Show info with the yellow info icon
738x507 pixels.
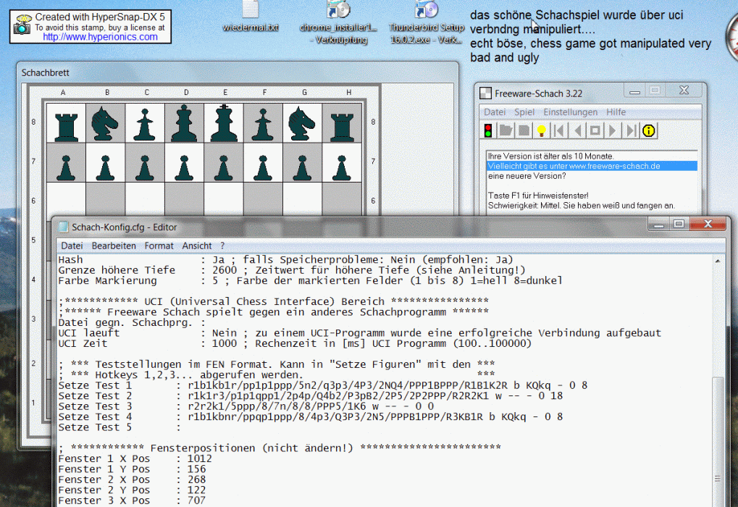click(649, 131)
